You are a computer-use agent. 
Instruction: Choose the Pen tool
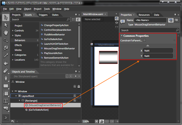coord(6,78)
